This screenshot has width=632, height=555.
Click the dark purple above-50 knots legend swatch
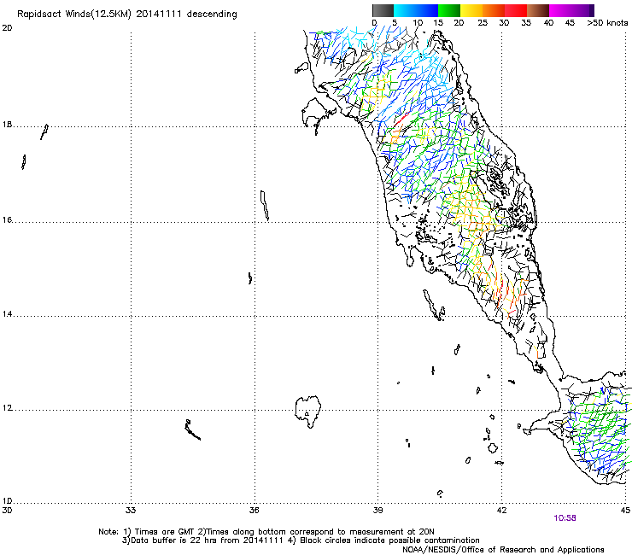pyautogui.click(x=591, y=10)
